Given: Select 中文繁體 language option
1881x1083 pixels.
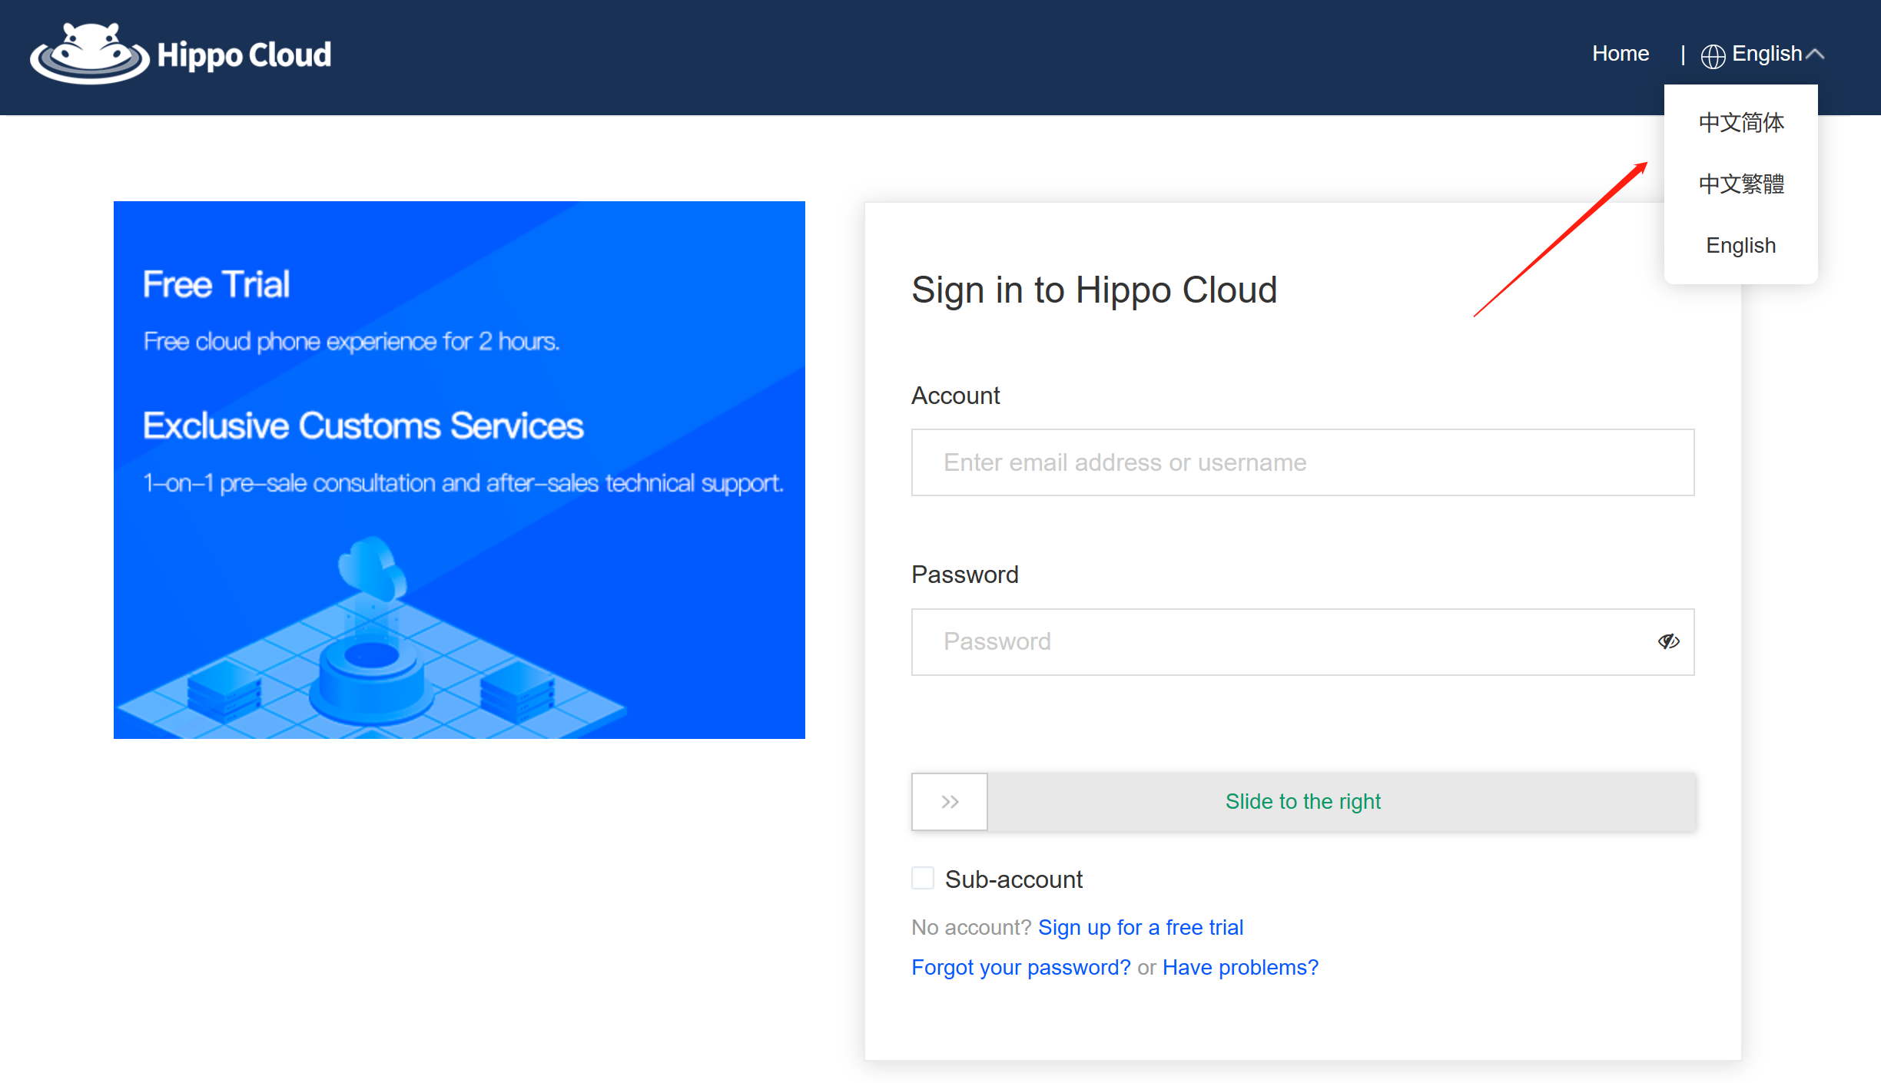Looking at the screenshot, I should pyautogui.click(x=1740, y=184).
